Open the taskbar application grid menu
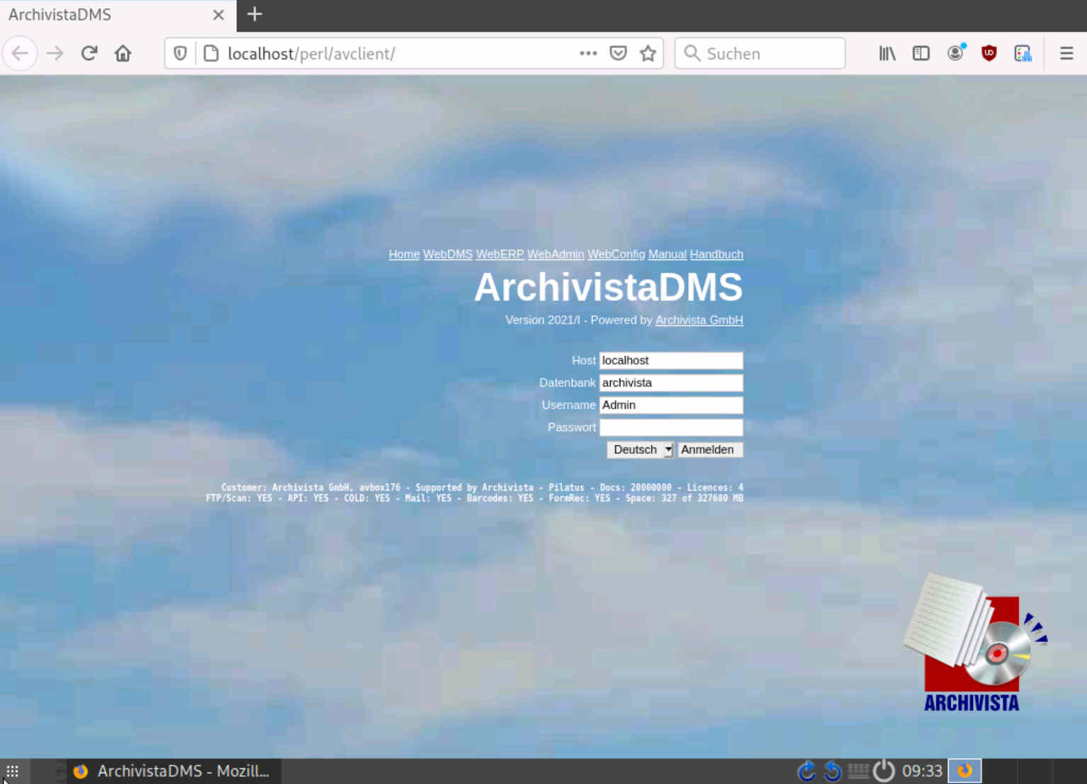The height and width of the screenshot is (784, 1087). click(x=12, y=771)
